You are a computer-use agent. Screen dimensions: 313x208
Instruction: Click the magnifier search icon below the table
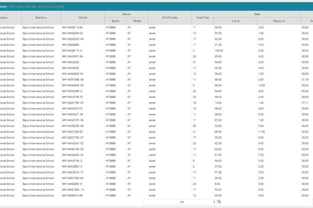(219, 201)
